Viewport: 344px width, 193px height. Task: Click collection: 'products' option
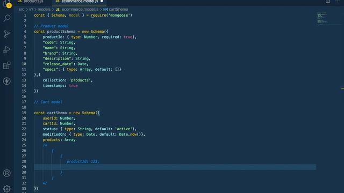pyautogui.click(x=68, y=80)
